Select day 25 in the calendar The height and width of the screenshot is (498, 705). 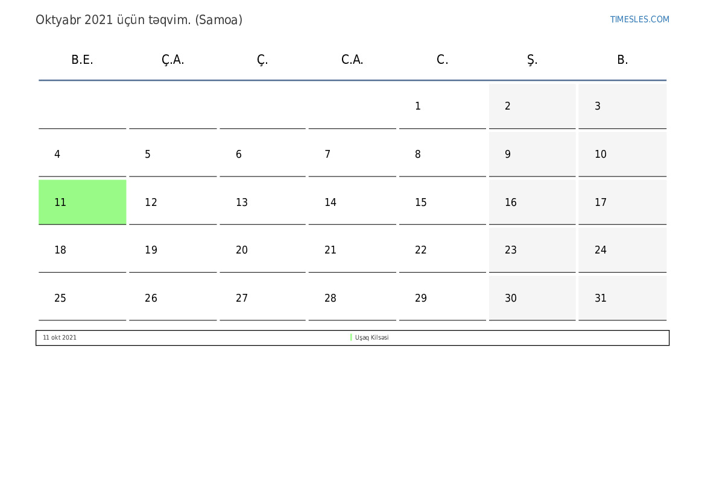[83, 298]
